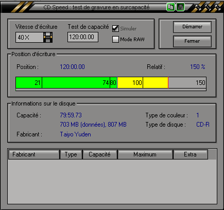This screenshot has width=224, height=210.
Task: Click the Maximum column header
Action: pyautogui.click(x=145, y=154)
